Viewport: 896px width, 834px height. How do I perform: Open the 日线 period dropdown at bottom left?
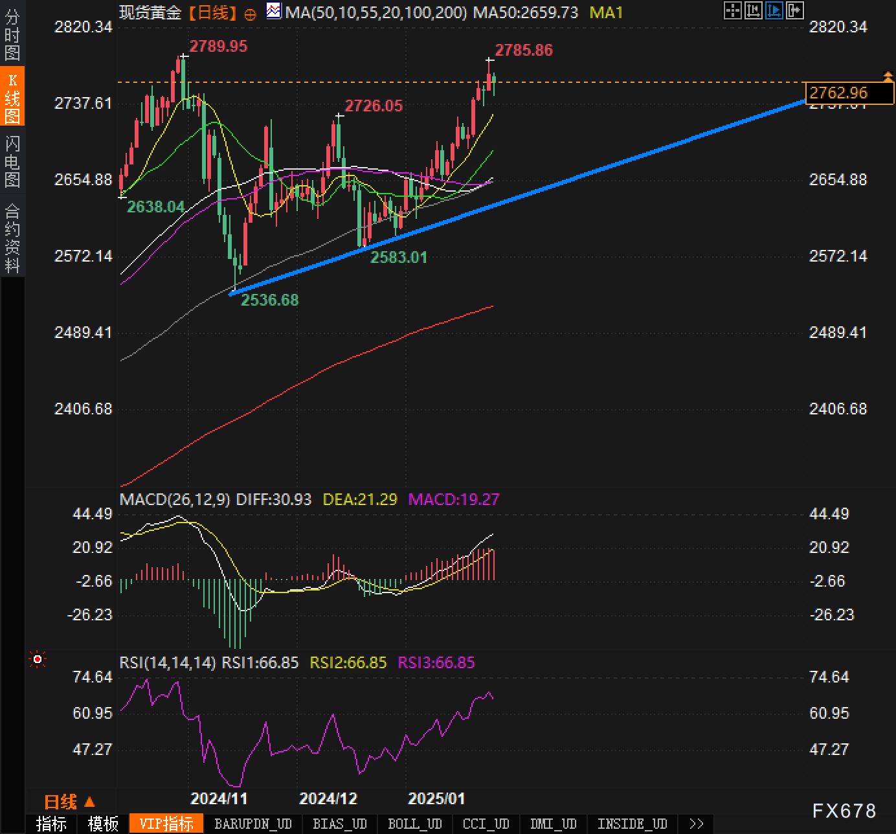pyautogui.click(x=69, y=802)
